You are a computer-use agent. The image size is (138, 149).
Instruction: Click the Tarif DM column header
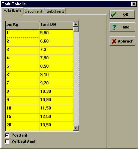[56, 25]
